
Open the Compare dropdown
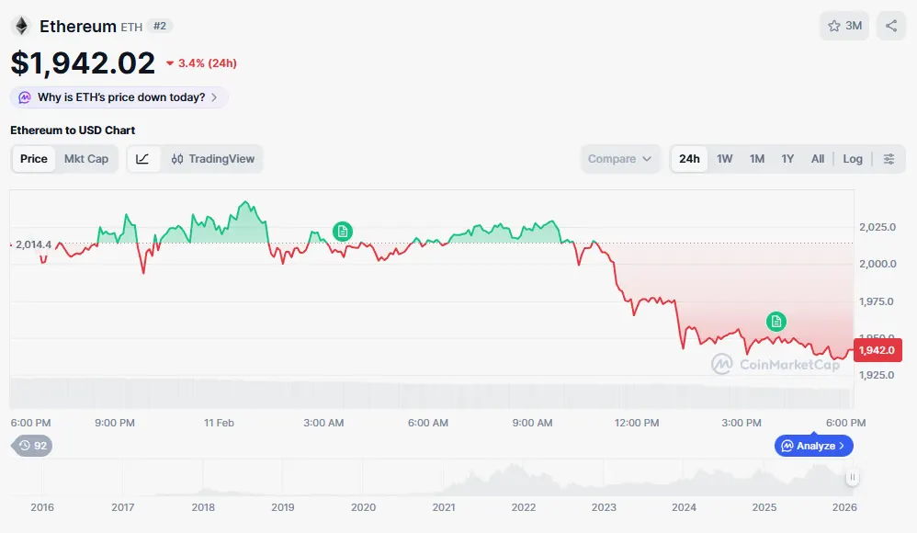(620, 158)
